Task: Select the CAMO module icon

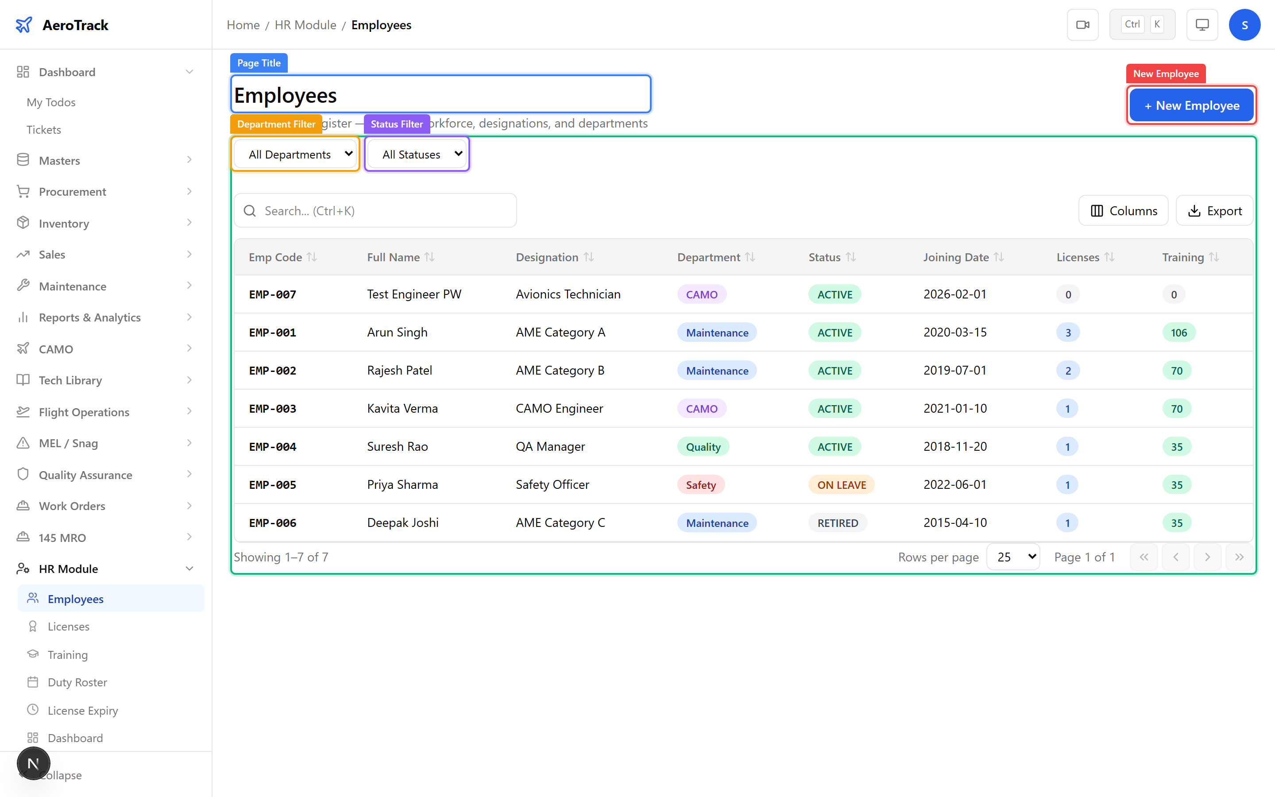Action: click(23, 348)
